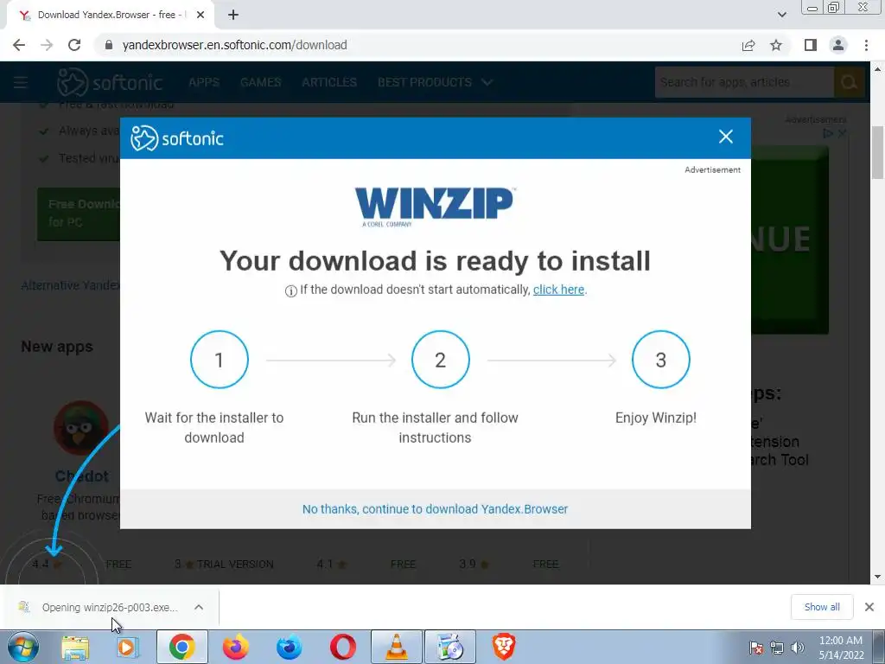Open the volume speaker tray icon
This screenshot has height=664, width=885.
[x=798, y=648]
